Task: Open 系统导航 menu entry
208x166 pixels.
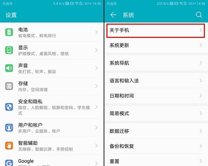Action: (x=156, y=63)
